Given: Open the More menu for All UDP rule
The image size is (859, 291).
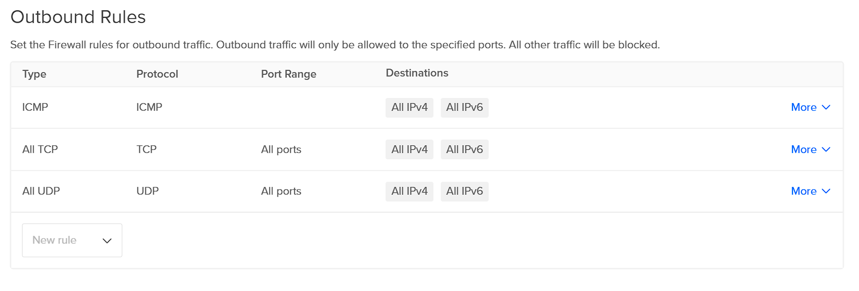Looking at the screenshot, I should pos(811,191).
